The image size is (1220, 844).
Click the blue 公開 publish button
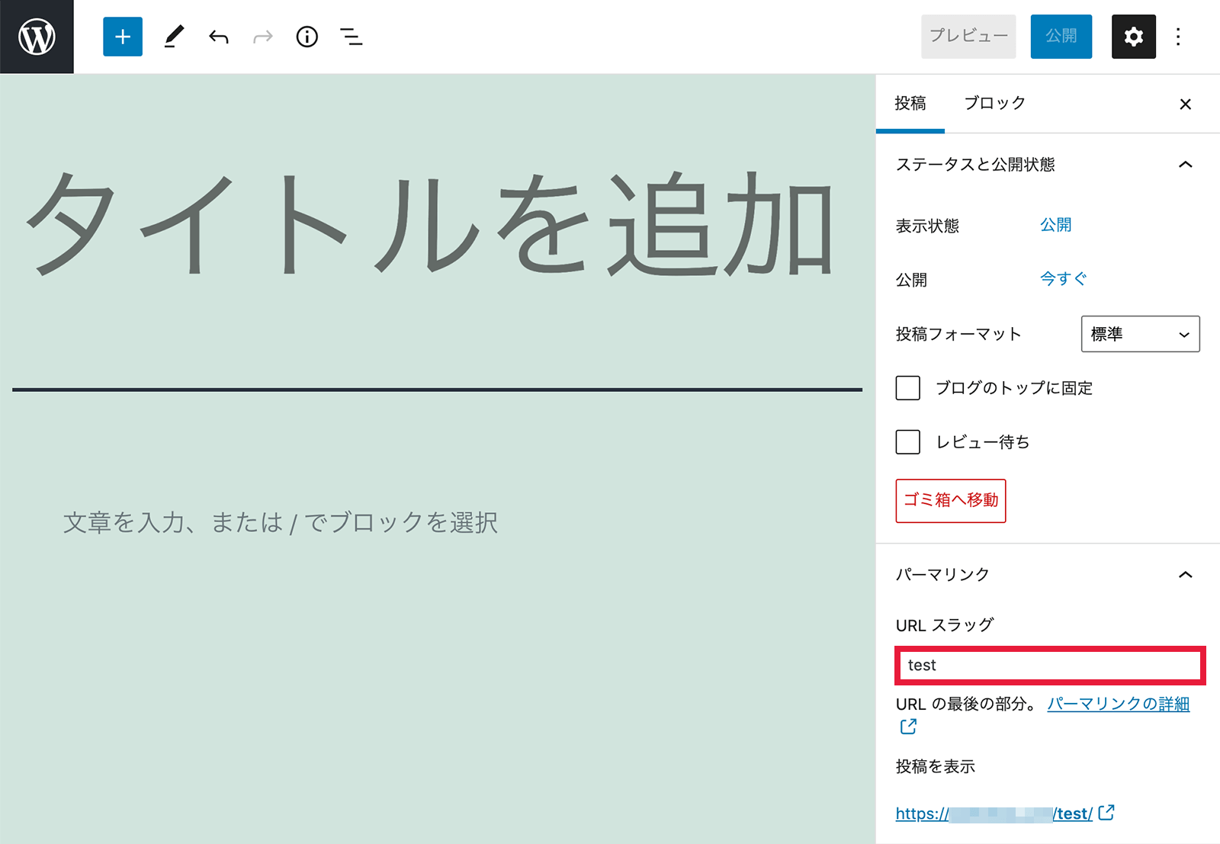point(1061,37)
